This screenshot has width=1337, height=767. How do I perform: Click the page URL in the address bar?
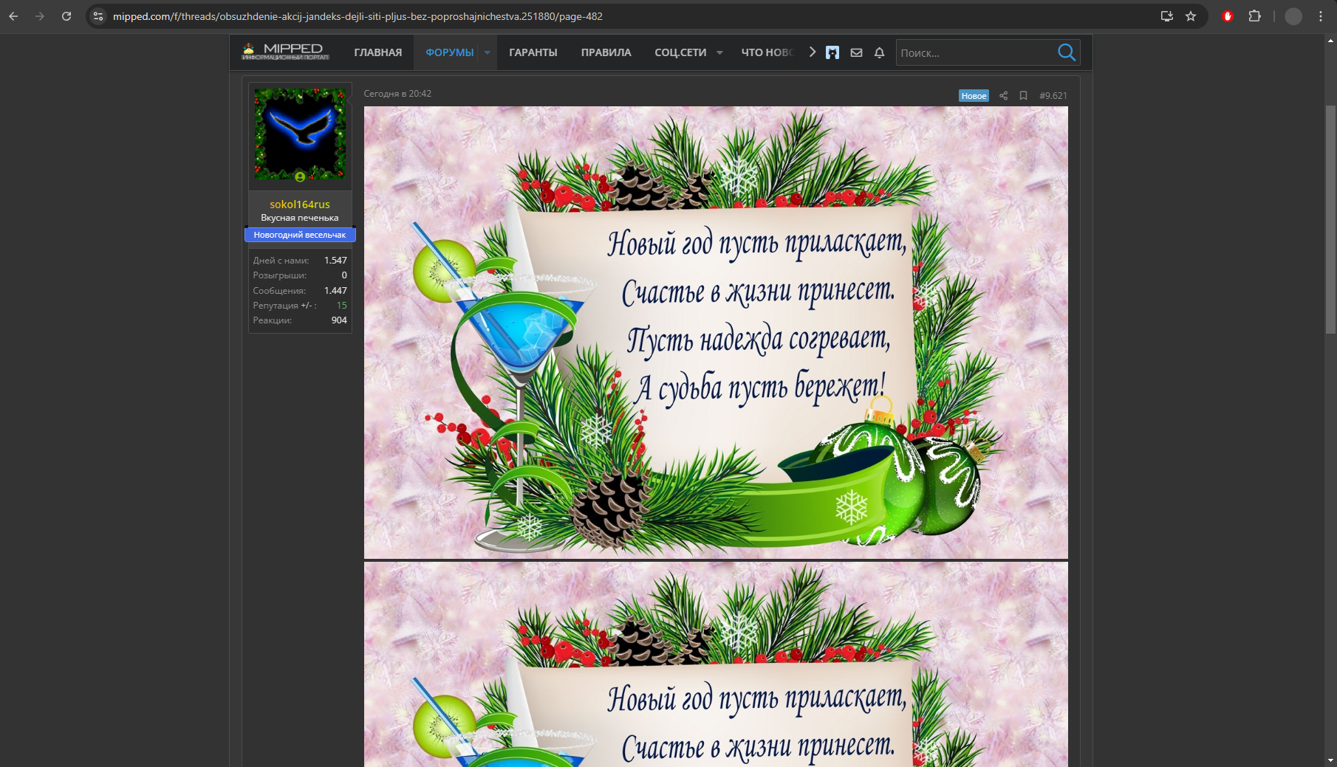click(358, 16)
